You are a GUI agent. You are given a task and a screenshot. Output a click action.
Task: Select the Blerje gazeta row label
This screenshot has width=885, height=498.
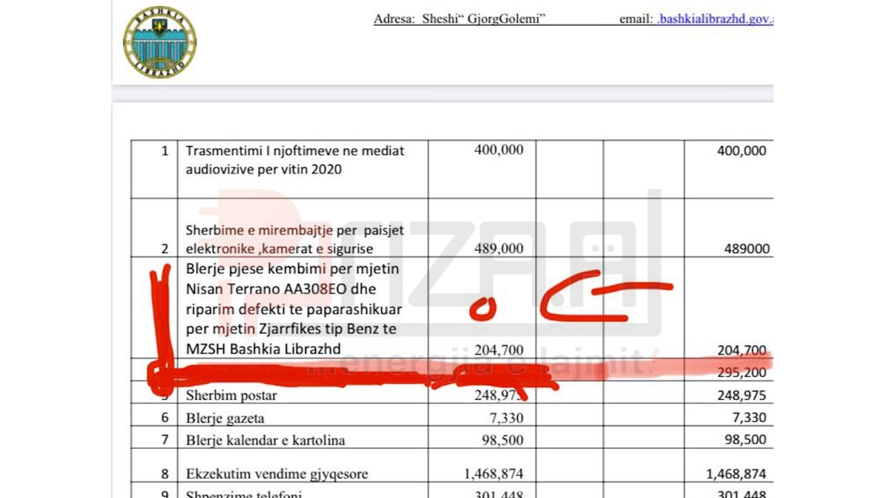pos(225,418)
